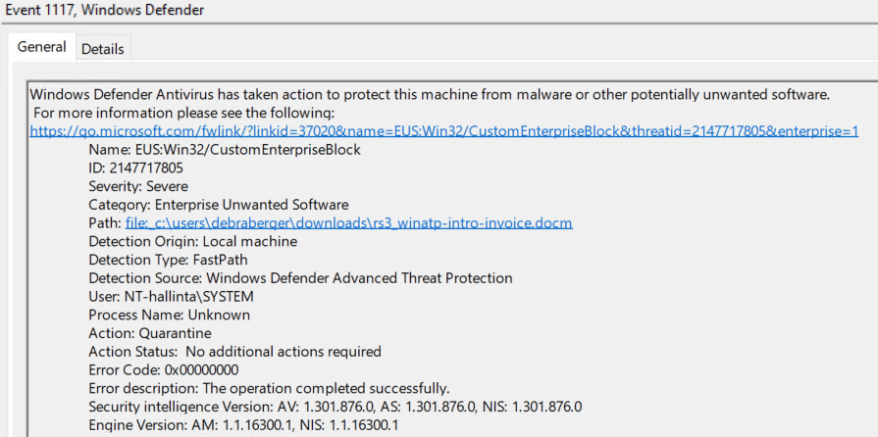
Task: Click the User: NT-hallinta\SYSTEM line
Action: [x=181, y=297]
